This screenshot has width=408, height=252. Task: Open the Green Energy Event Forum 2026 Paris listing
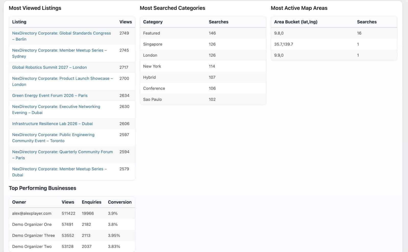click(x=50, y=96)
